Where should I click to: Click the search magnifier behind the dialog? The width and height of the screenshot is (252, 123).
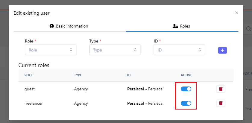[x=249, y=29]
